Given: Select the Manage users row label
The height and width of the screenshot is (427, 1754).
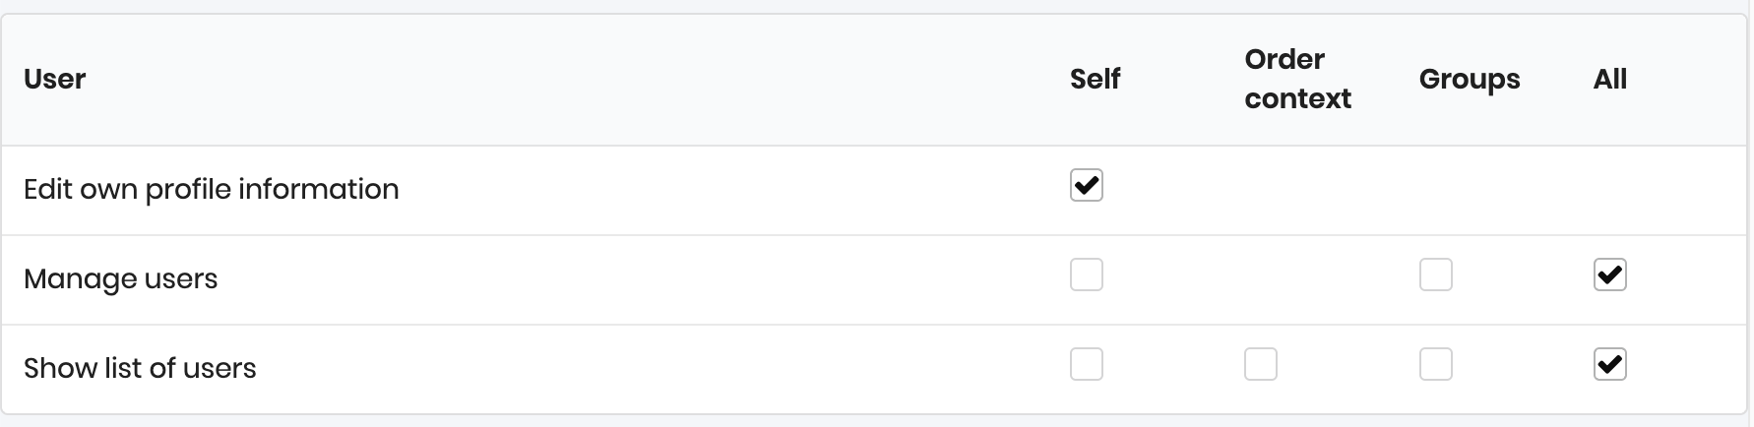Looking at the screenshot, I should [x=121, y=279].
